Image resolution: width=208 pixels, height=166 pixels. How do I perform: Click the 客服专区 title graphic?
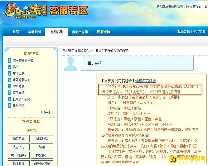coord(68,10)
